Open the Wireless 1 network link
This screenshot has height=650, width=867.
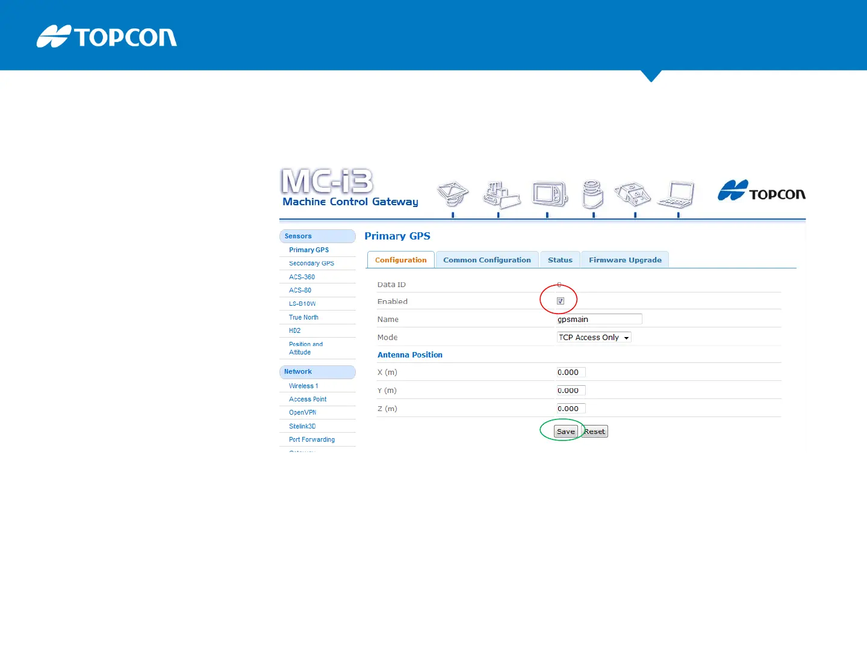pos(303,386)
